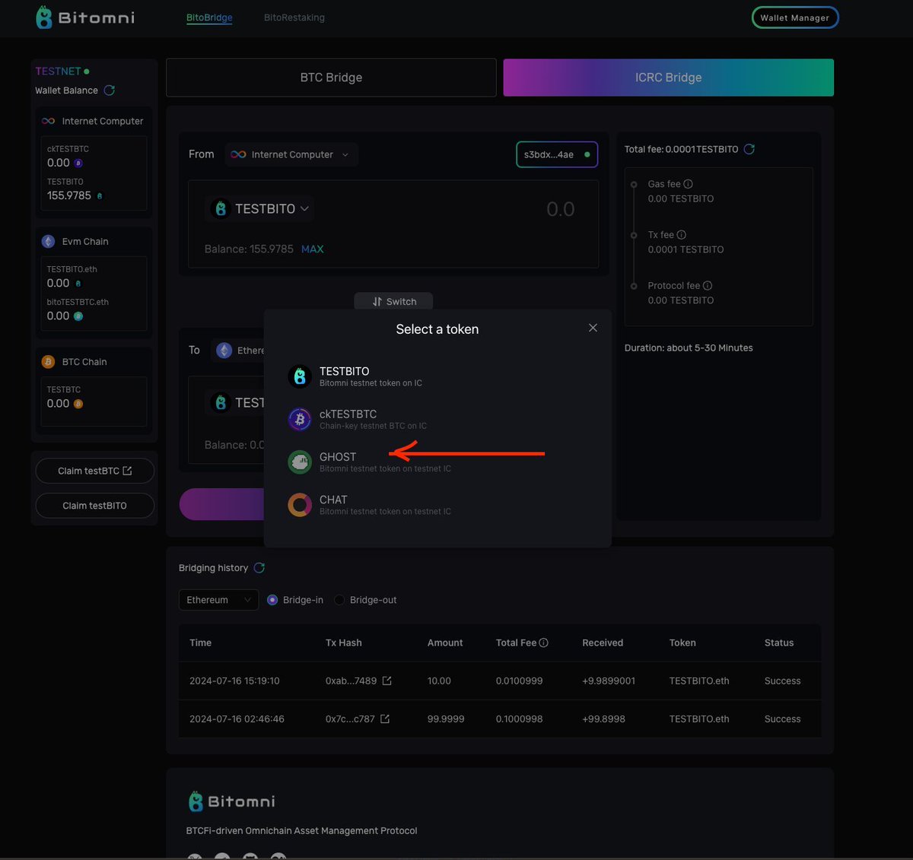Click the Received column header
The width and height of the screenshot is (913, 860).
pos(603,643)
